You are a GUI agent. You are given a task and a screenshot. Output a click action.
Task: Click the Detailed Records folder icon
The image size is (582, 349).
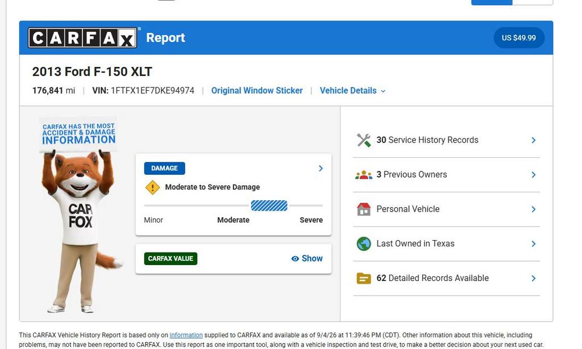pos(364,278)
